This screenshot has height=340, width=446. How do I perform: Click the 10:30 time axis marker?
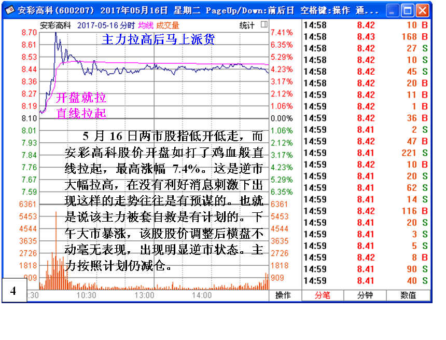pyautogui.click(x=86, y=295)
